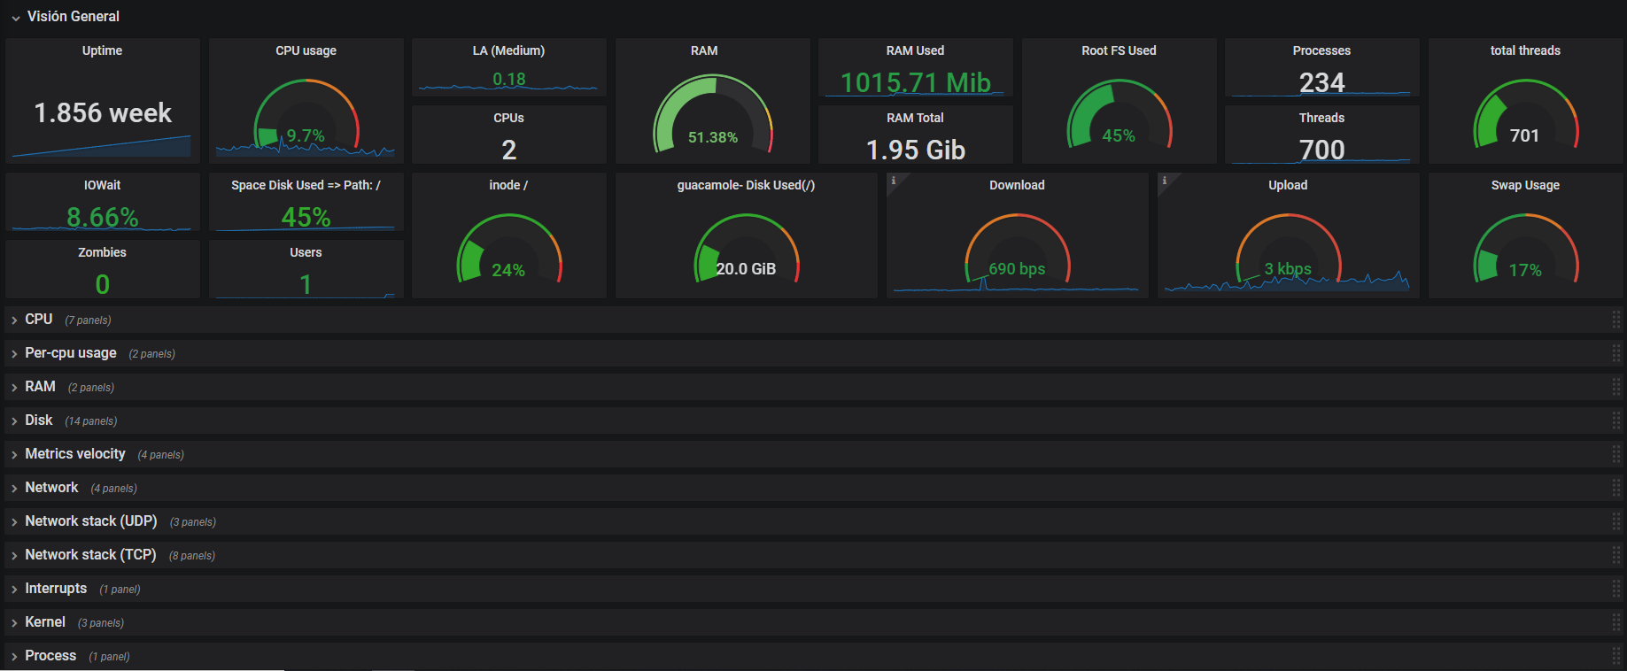Open the Users panel title menu

tap(306, 252)
